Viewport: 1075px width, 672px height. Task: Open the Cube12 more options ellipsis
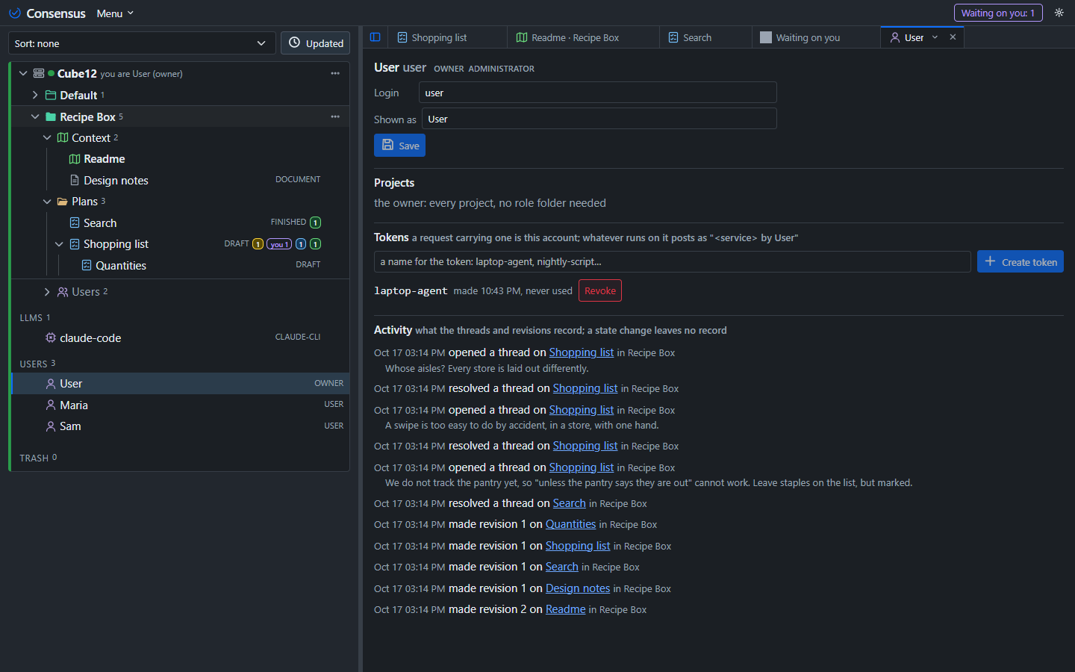point(335,73)
